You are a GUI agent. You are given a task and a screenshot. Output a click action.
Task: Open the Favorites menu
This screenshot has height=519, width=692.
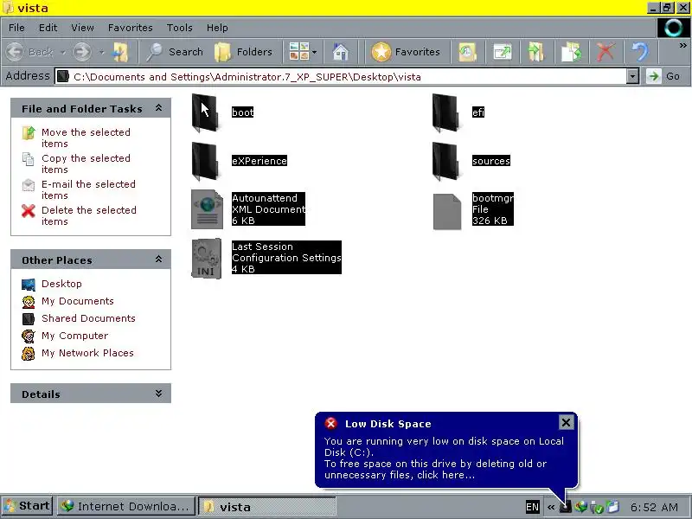click(x=131, y=28)
